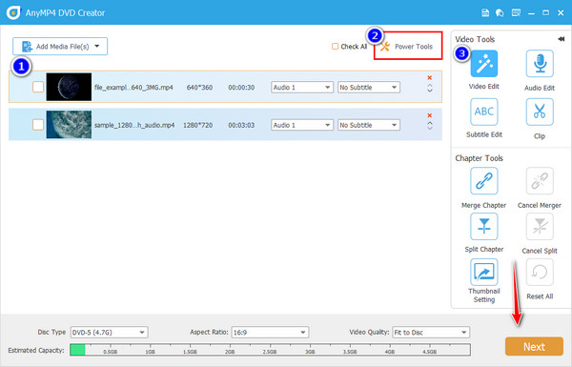Remove file_exampl..640_3MG.mp4 with red X
This screenshot has height=367, width=572.
click(430, 78)
